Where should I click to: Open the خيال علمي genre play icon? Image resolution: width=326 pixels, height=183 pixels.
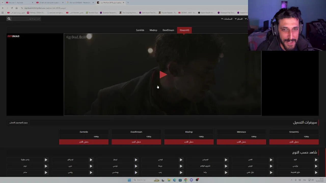point(271,172)
